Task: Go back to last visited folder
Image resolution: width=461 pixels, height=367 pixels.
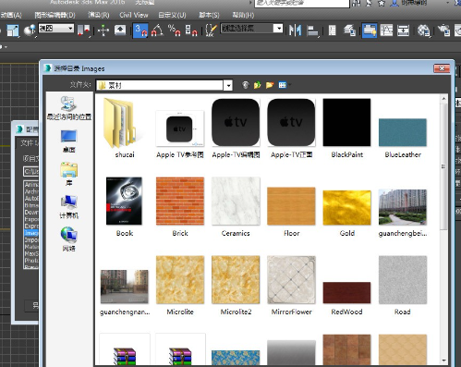Action: 246,85
